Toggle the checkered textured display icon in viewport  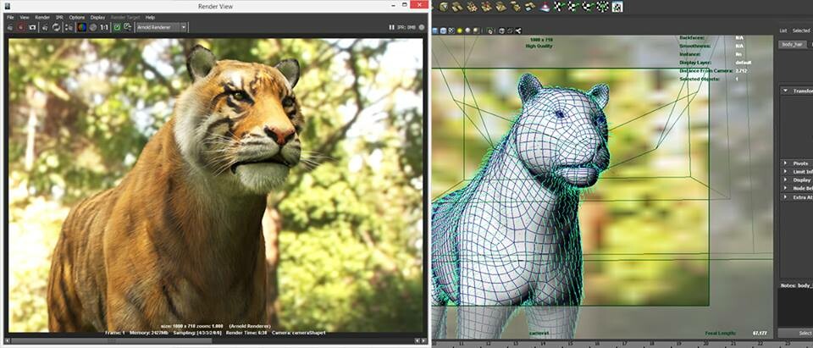coord(451,30)
